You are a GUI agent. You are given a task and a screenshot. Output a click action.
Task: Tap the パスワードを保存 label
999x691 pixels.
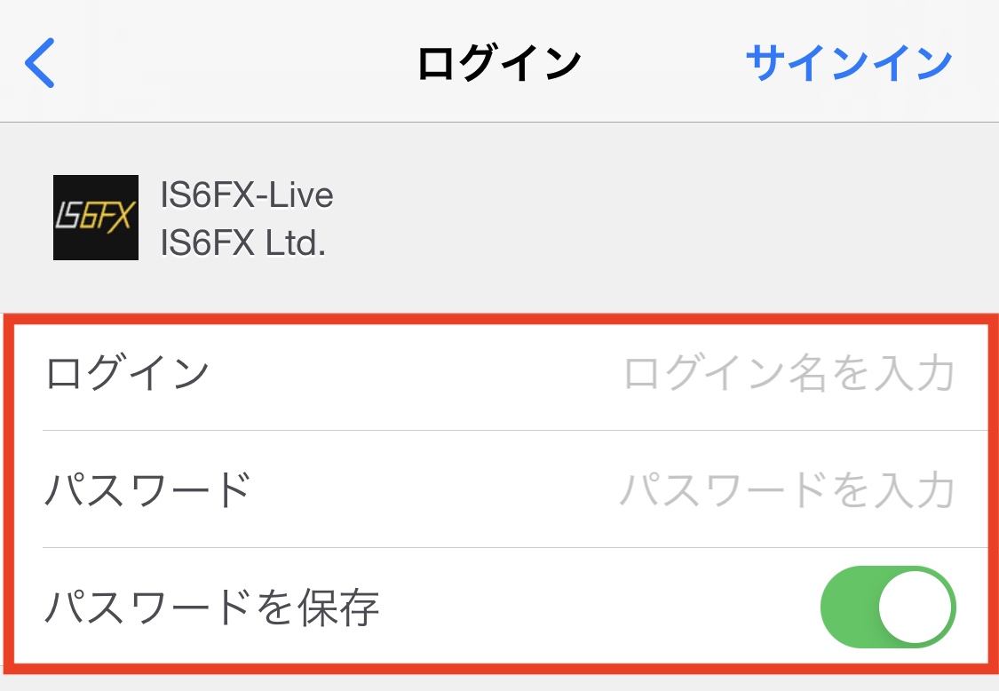coord(211,608)
